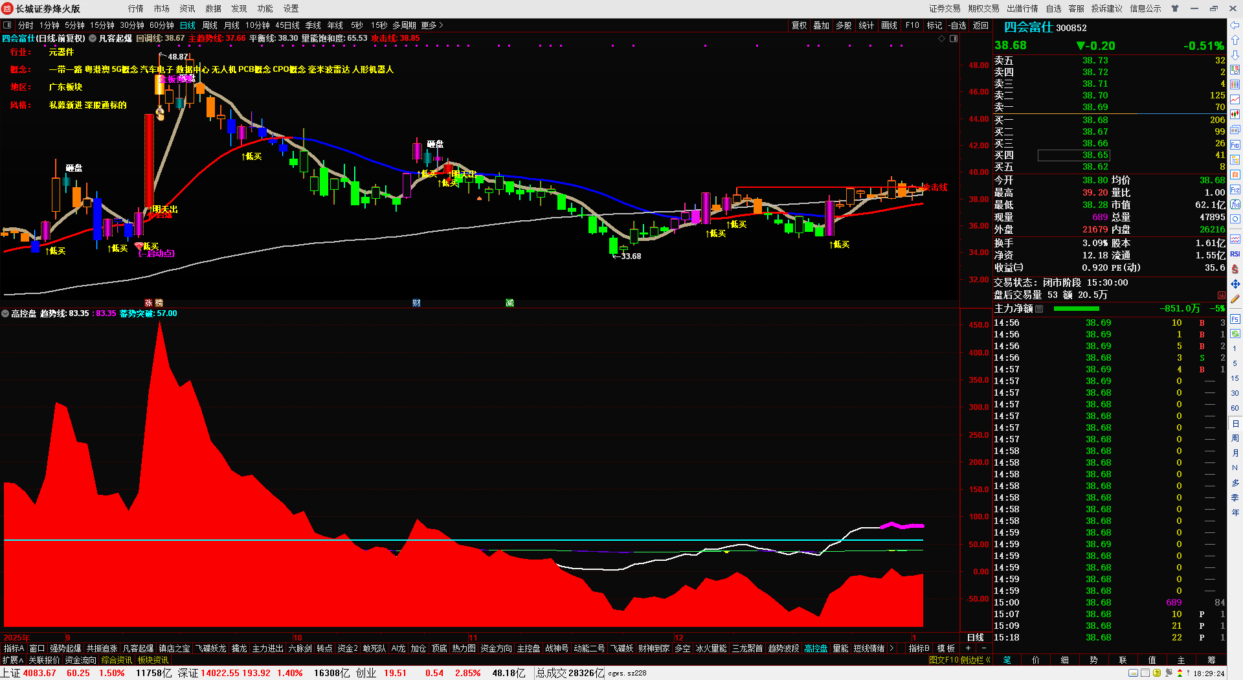Screen dimensions: 1243x680
Task: Switch to the 周线 period tab
Action: 210,25
